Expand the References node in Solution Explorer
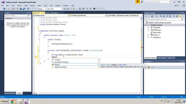This screenshot has height=104, width=186. point(148,30)
